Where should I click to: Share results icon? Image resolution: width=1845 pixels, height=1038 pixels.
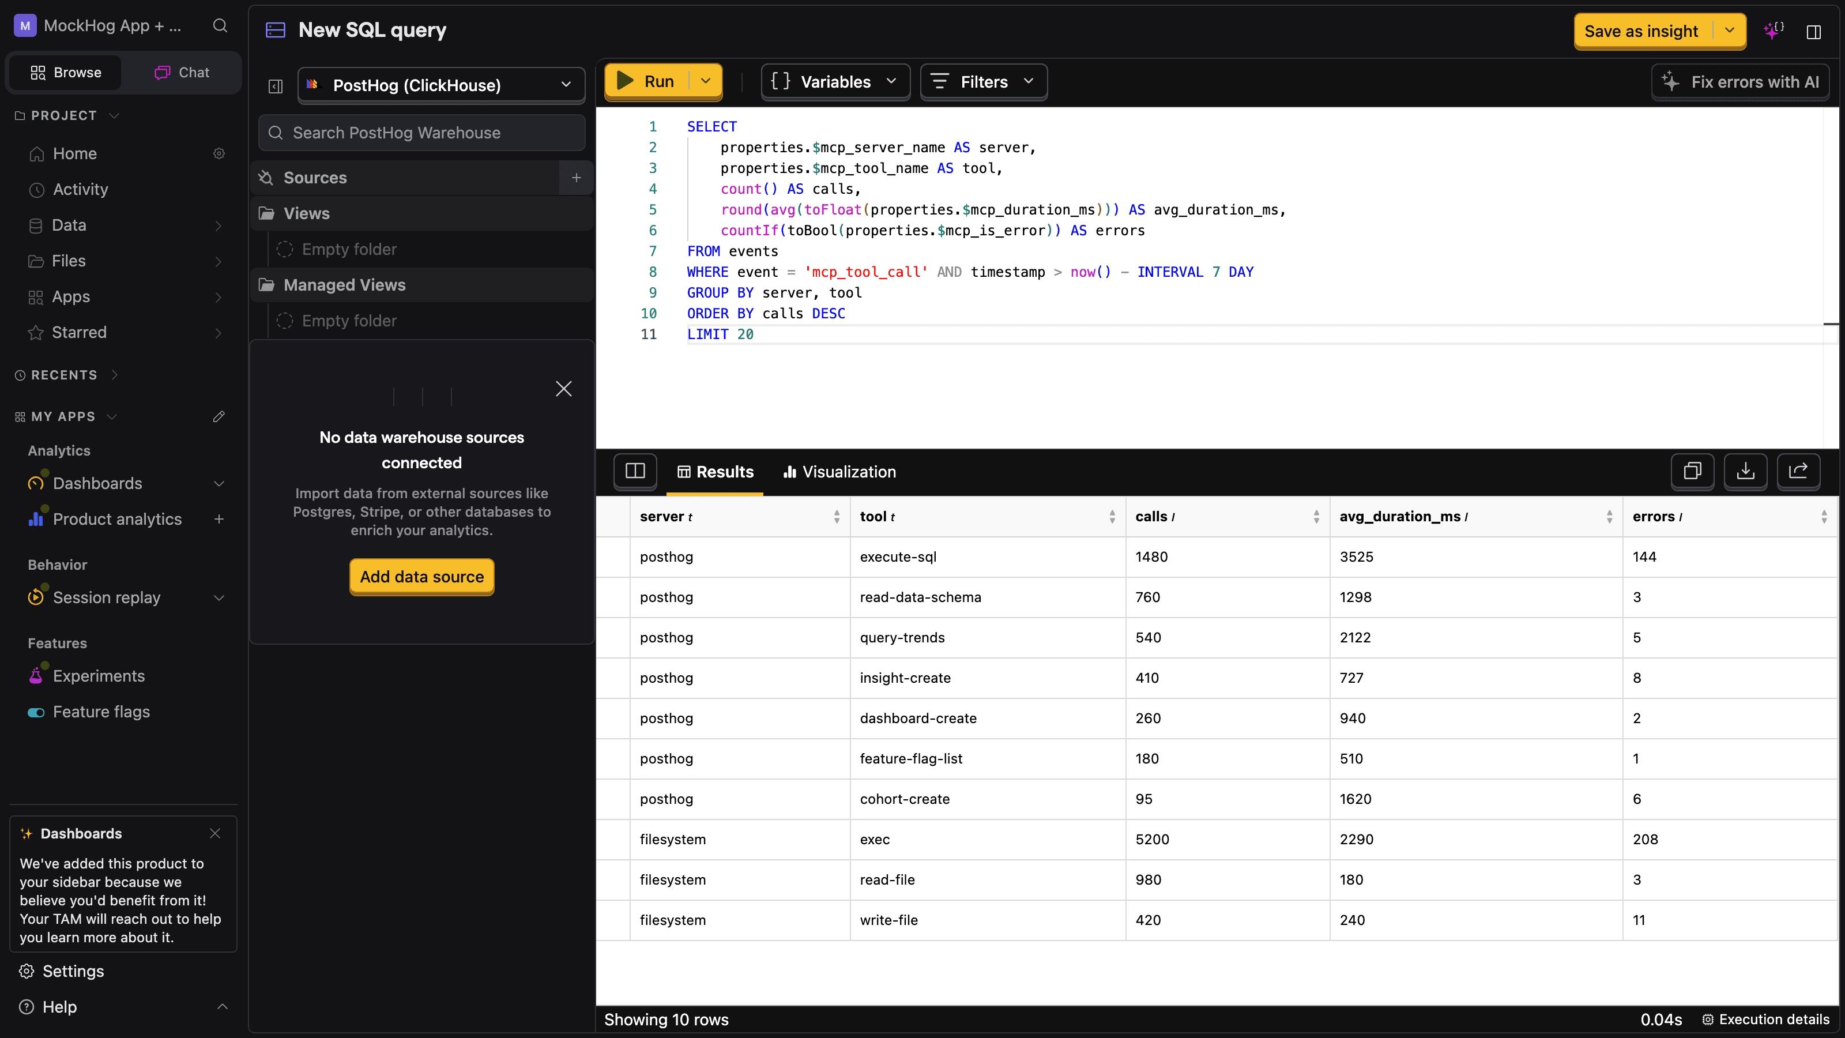(x=1798, y=471)
